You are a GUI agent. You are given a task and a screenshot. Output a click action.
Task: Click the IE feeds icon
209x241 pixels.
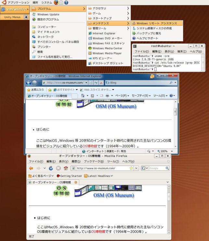[92, 95]
